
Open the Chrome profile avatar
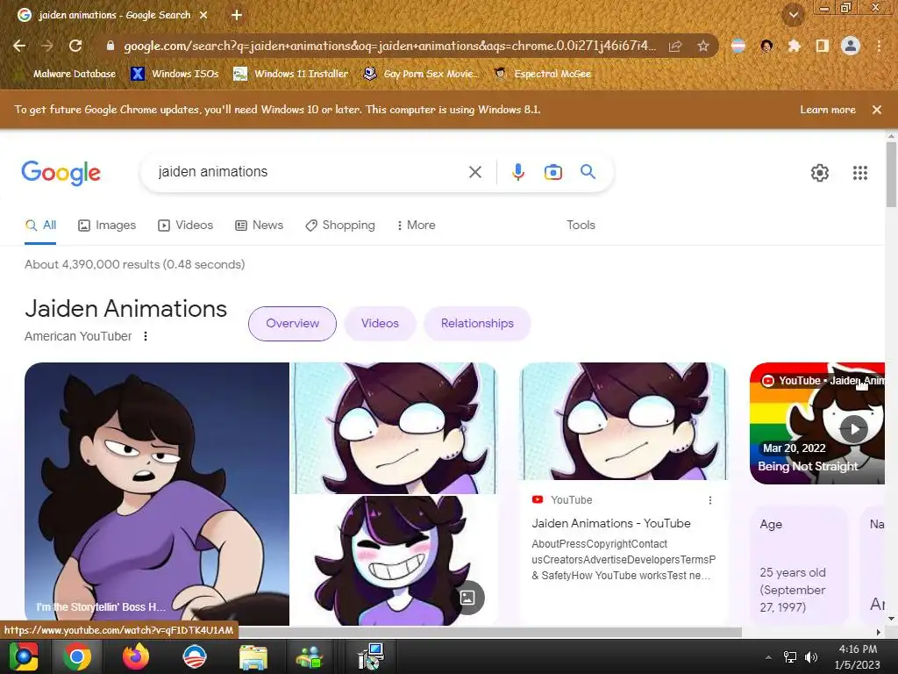(850, 46)
